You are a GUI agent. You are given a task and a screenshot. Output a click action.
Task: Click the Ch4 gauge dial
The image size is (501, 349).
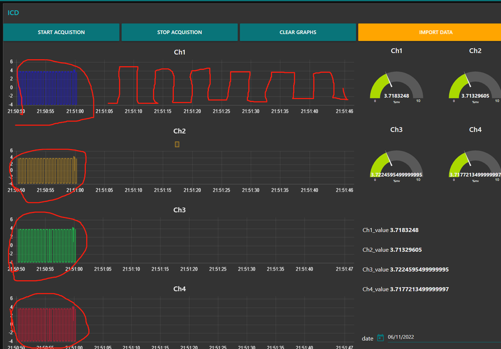pos(475,164)
